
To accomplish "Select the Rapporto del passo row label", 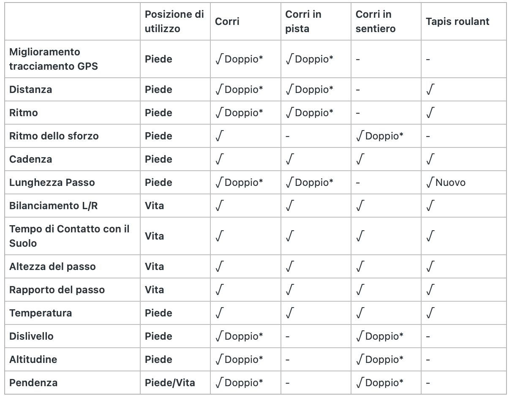I will tap(57, 290).
